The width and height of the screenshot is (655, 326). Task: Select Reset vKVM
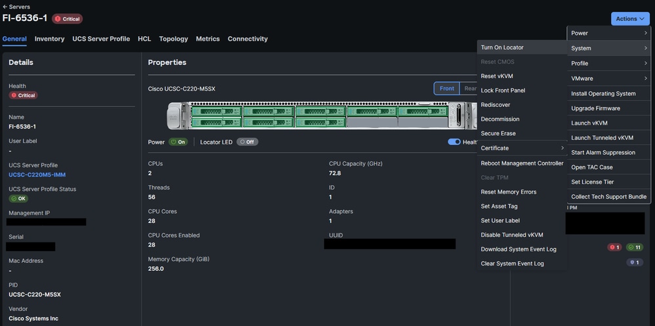pyautogui.click(x=522, y=76)
